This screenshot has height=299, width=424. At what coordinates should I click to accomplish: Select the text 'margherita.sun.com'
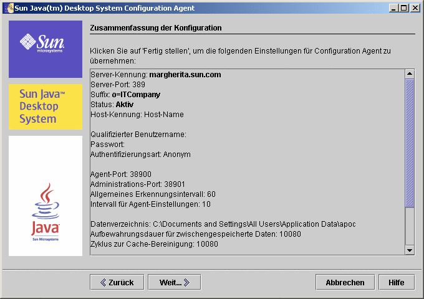(185, 75)
